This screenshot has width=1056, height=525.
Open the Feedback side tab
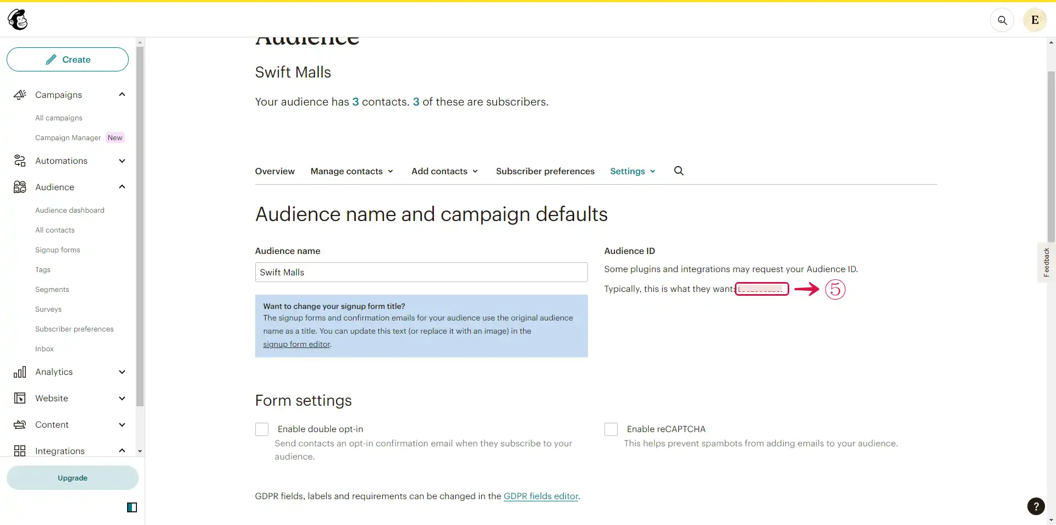1046,262
